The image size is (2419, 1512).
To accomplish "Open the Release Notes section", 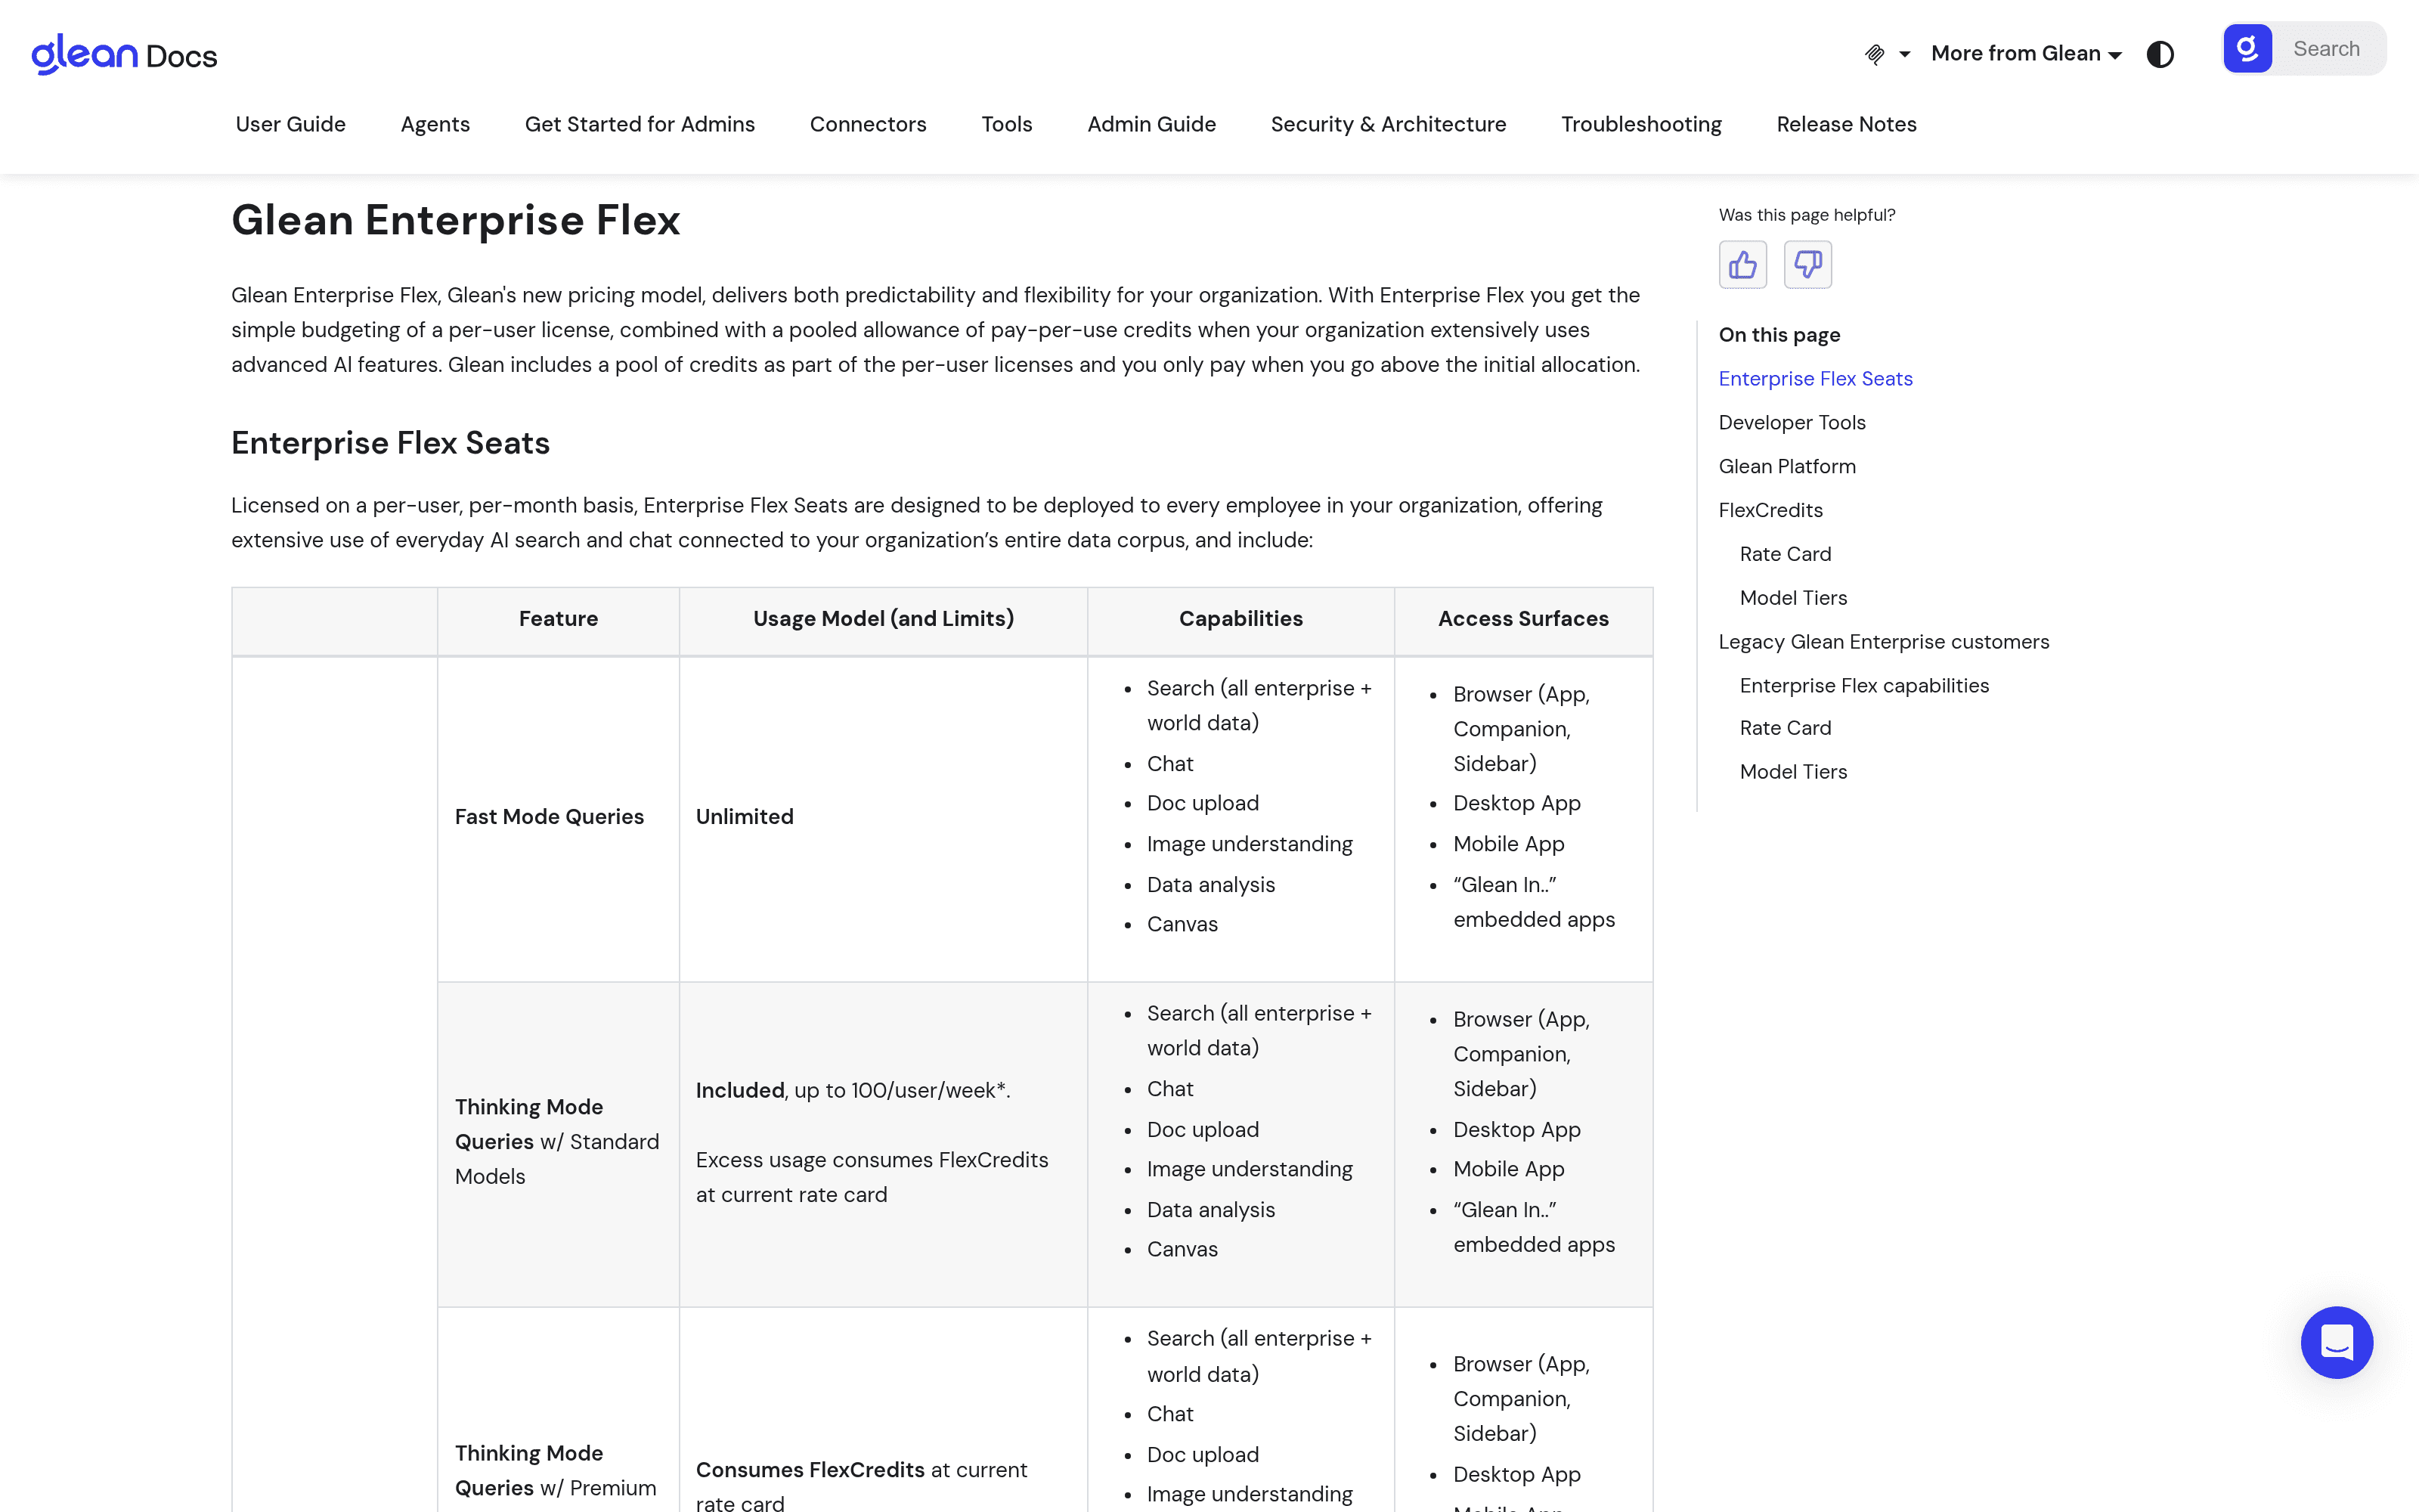I will 1846,124.
